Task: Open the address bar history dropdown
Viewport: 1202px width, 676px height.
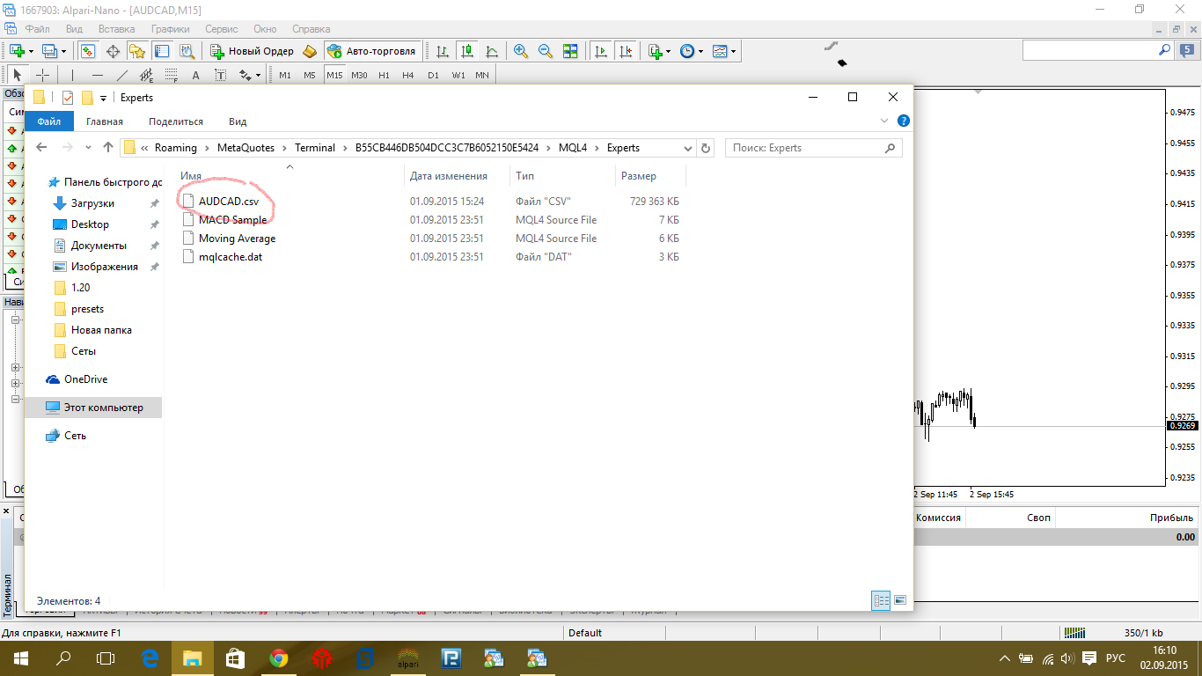Action: click(687, 148)
